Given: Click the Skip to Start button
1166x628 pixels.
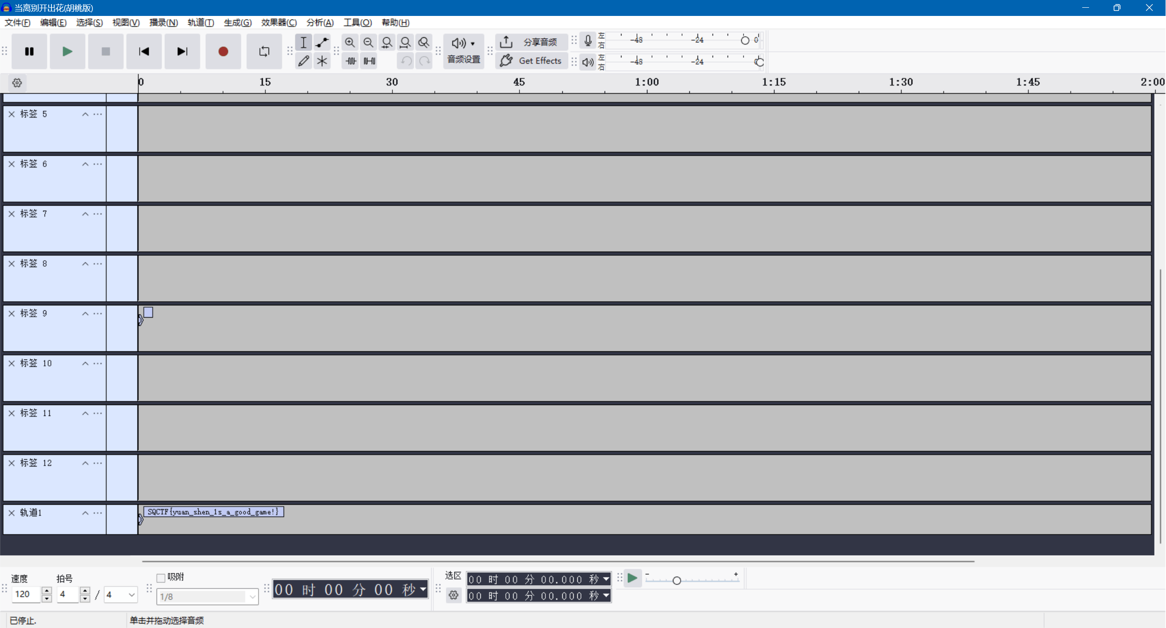Looking at the screenshot, I should 144,51.
